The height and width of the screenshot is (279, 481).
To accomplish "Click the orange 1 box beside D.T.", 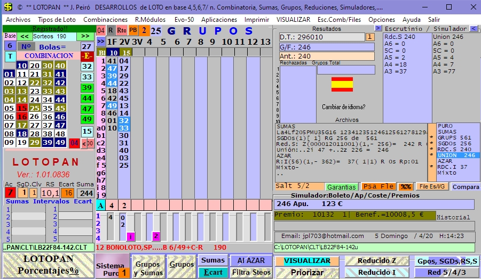I will click(x=370, y=37).
